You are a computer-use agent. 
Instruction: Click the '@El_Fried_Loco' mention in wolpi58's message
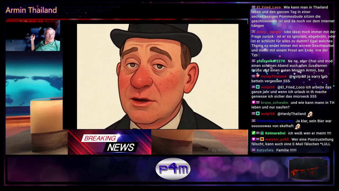click(292, 87)
